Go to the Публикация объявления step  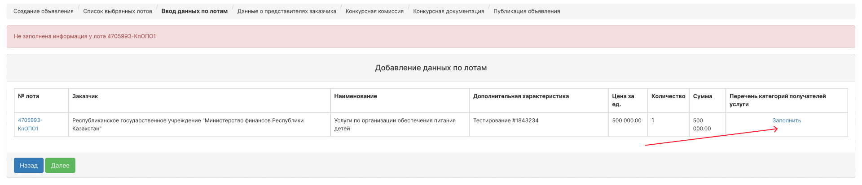click(x=527, y=11)
